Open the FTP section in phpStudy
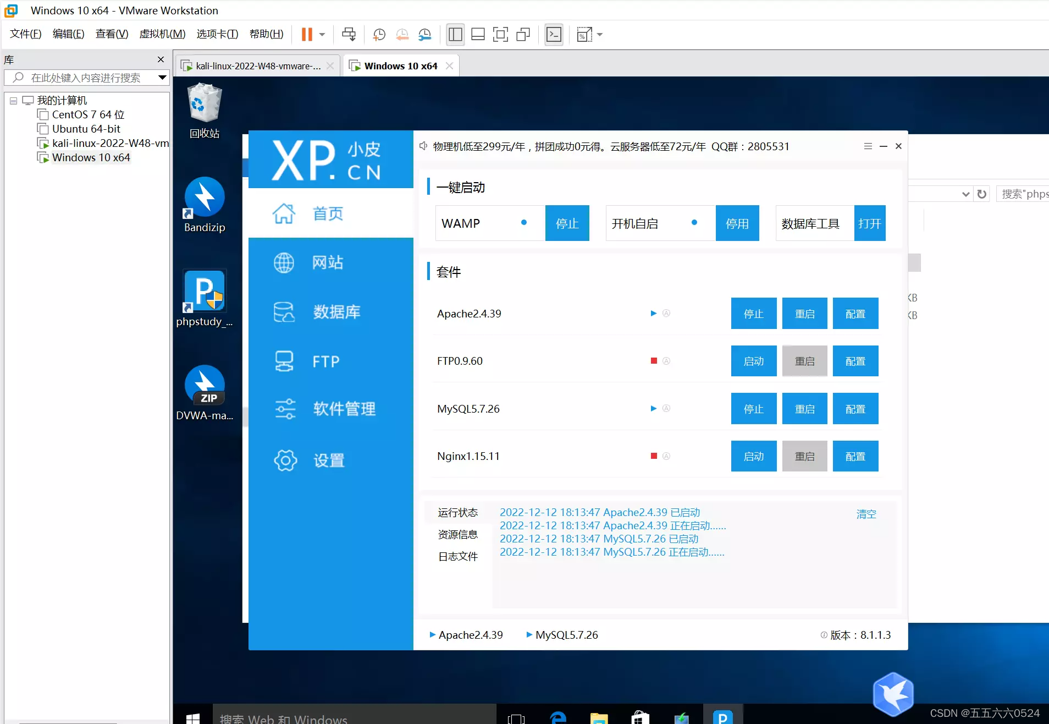The height and width of the screenshot is (724, 1049). coord(330,361)
